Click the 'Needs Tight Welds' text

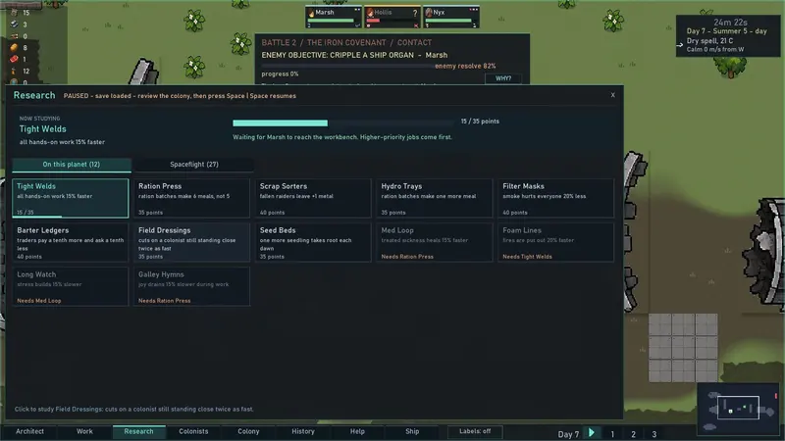[527, 257]
